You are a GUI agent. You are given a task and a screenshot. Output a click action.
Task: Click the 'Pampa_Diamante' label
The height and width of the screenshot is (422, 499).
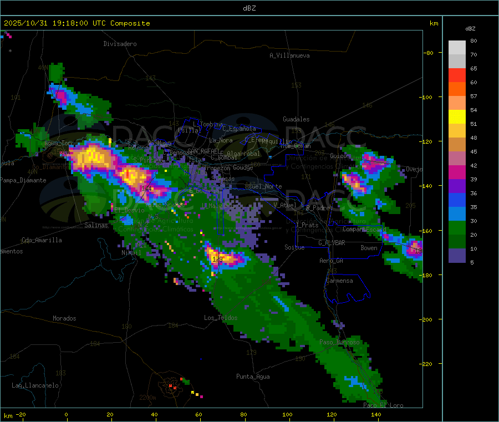[x=23, y=180]
